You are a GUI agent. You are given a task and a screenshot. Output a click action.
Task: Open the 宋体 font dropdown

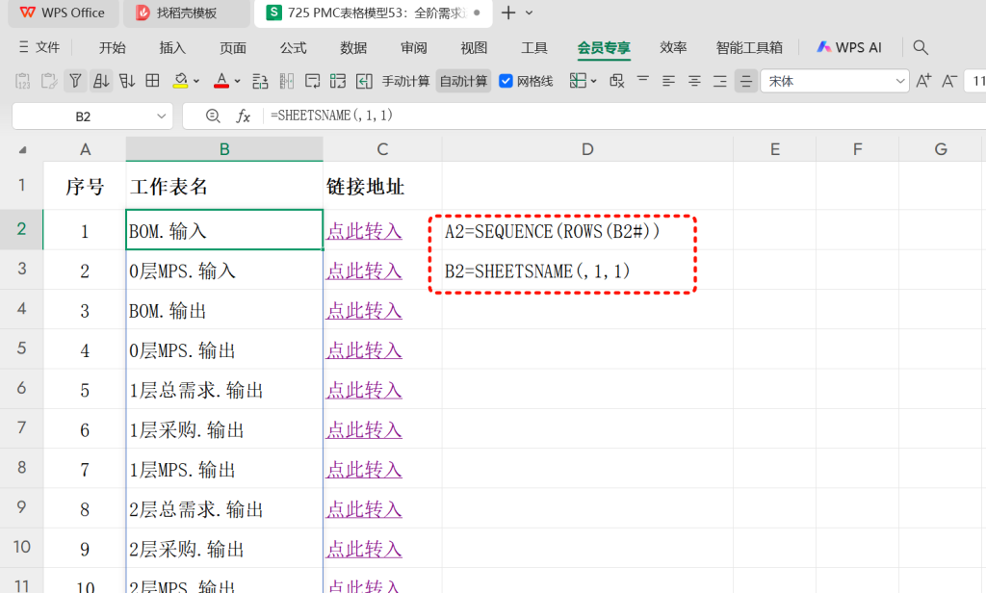coord(900,81)
